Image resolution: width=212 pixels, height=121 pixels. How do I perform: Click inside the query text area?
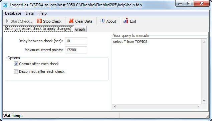pos(157,71)
